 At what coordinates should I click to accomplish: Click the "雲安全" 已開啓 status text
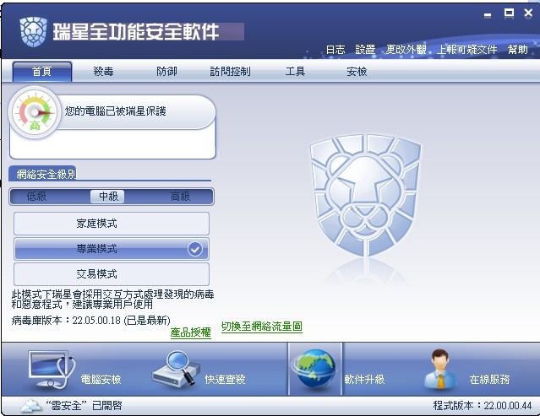(85, 406)
